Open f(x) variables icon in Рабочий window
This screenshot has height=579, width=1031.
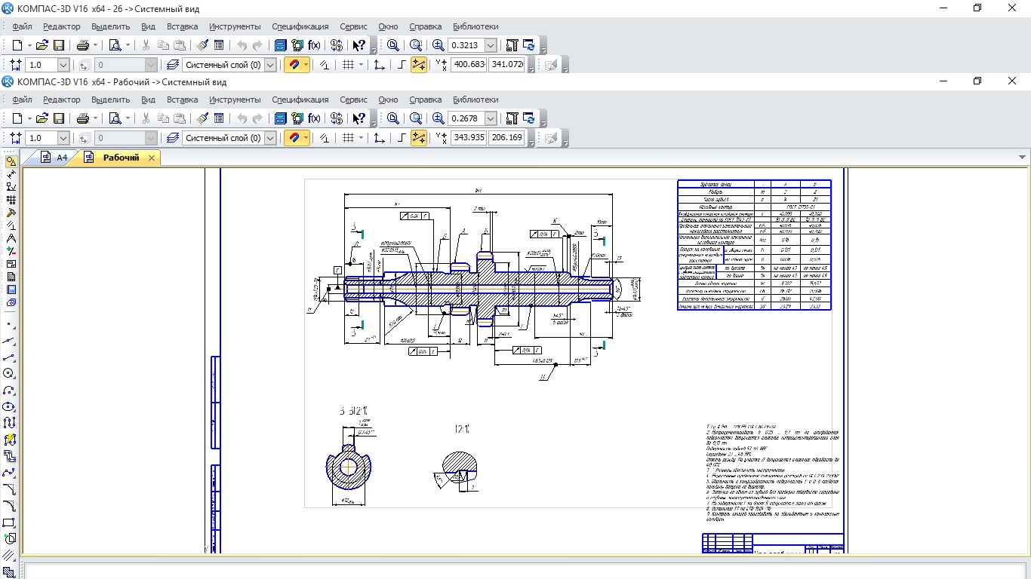pos(314,118)
